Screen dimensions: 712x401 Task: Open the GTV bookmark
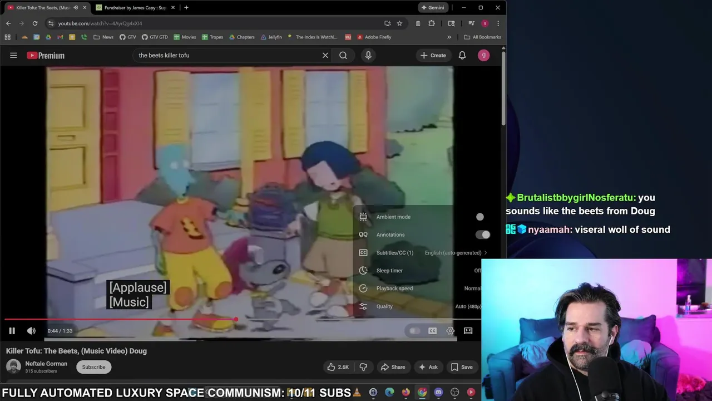127,37
